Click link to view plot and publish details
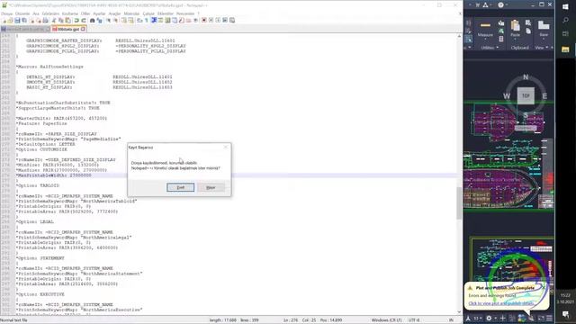The height and width of the screenshot is (324, 576). tap(501, 303)
